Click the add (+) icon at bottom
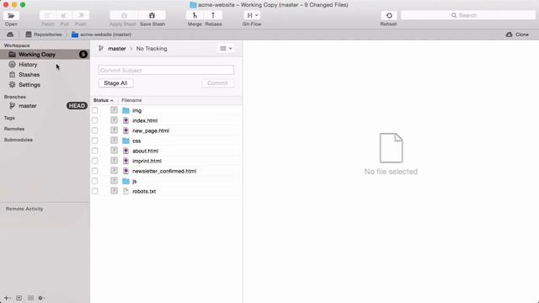 [7, 298]
